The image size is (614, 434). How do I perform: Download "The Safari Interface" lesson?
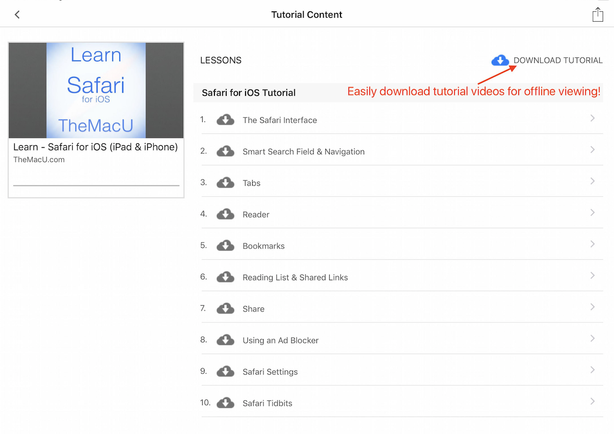click(x=226, y=120)
